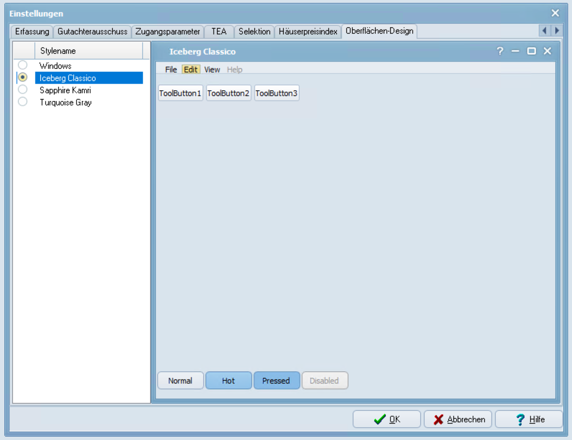Close the Einstellungen dialog window
The height and width of the screenshot is (440, 572).
(x=555, y=13)
